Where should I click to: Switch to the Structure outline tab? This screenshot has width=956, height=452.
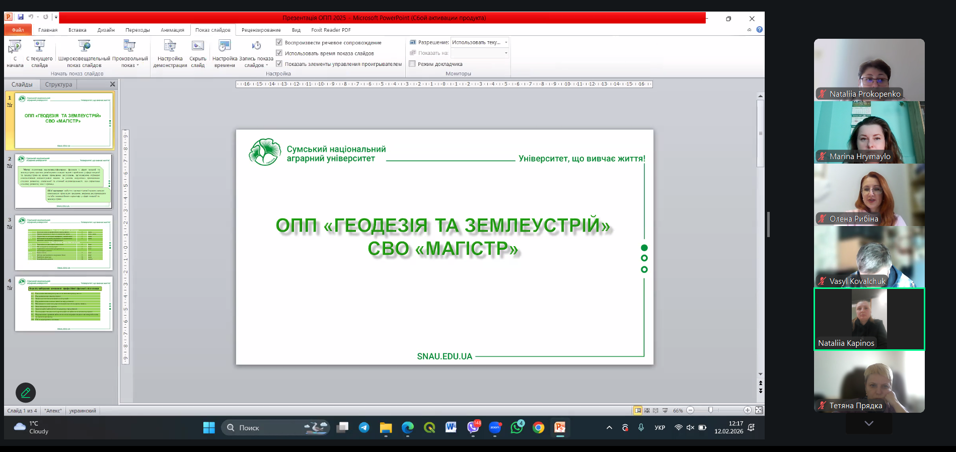[58, 85]
